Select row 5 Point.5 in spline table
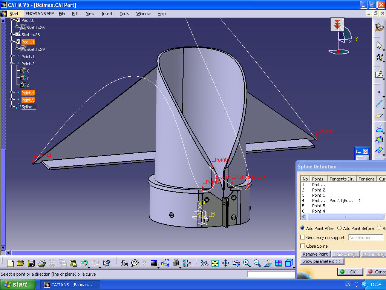 click(343, 206)
